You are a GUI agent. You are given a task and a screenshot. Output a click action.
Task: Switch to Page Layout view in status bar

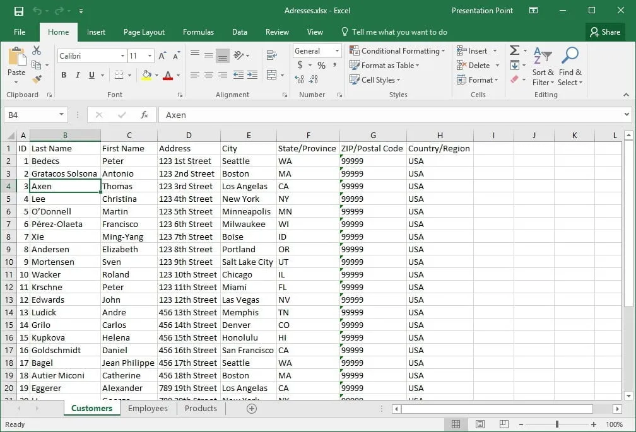[x=480, y=424]
